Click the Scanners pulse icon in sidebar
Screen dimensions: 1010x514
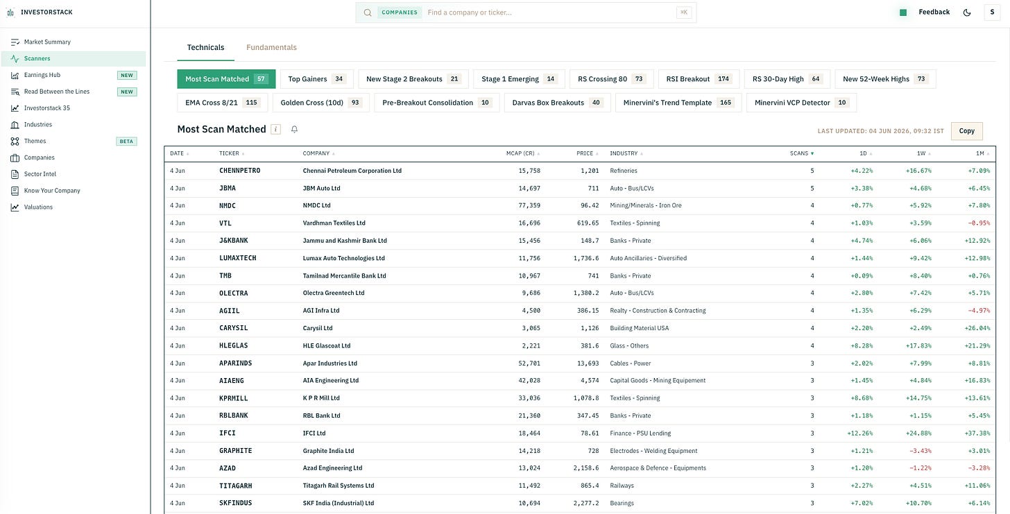point(15,59)
